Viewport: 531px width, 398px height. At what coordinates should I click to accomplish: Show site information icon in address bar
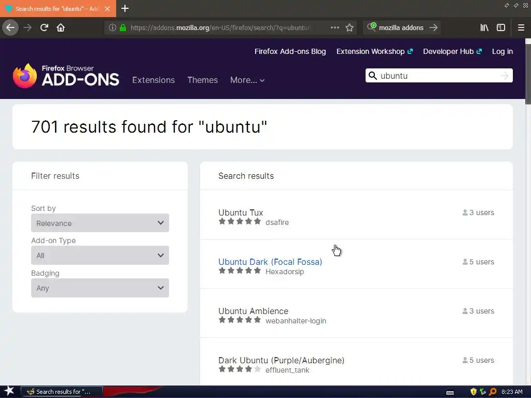[112, 27]
